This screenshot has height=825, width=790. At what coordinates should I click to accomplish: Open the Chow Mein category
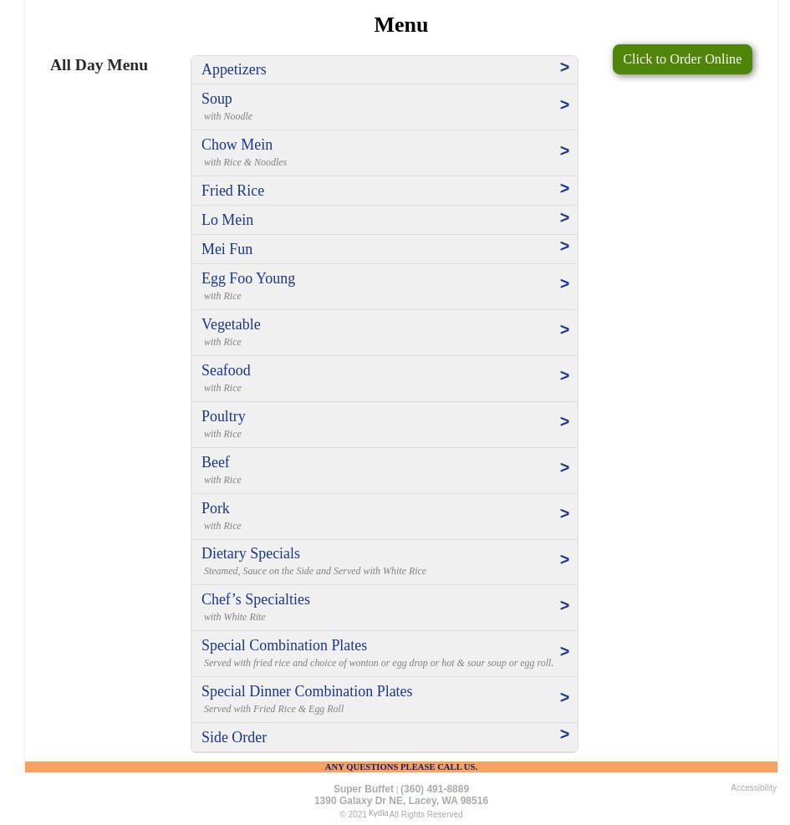237,145
